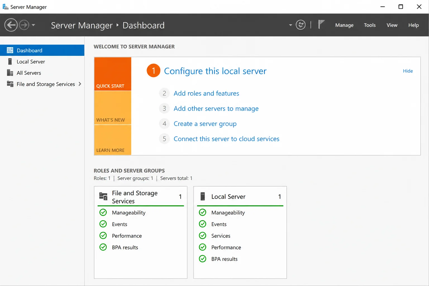
Task: Click the Refresh dashboard icon
Action: coord(301,25)
